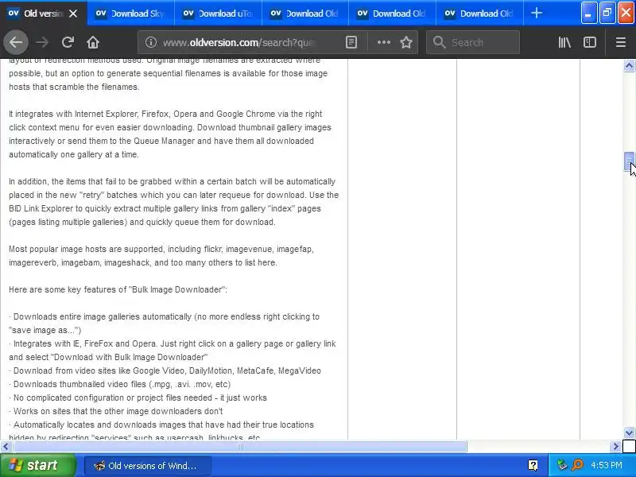
Task: Click text 'Most popular image hosts are supported'
Action: (86, 249)
